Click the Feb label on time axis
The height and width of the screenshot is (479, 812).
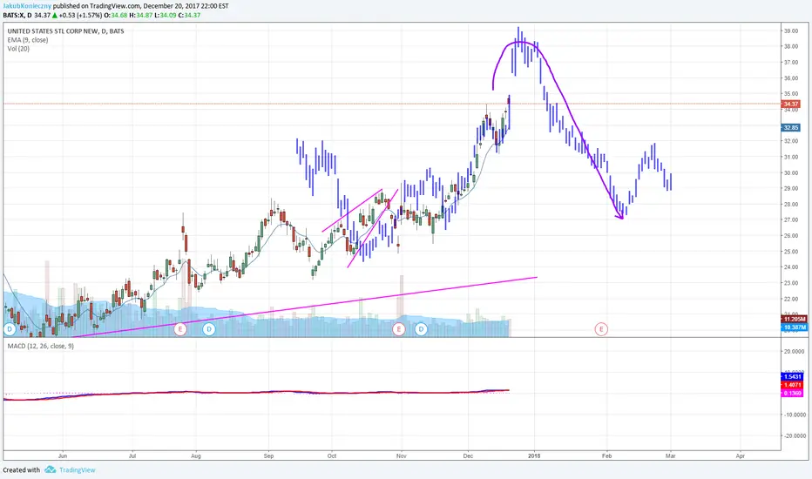(606, 456)
